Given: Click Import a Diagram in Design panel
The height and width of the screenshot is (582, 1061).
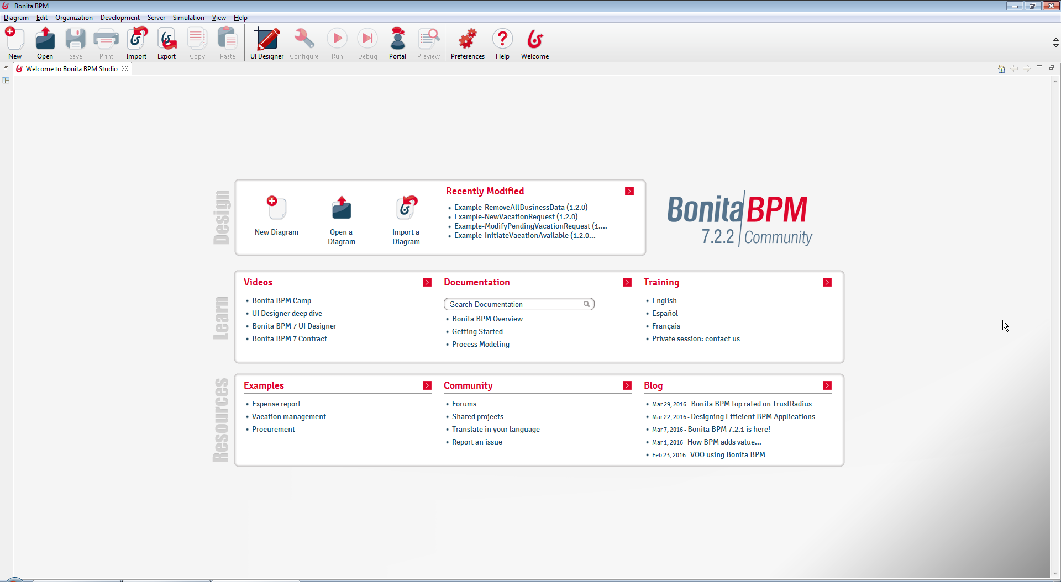Looking at the screenshot, I should point(406,220).
